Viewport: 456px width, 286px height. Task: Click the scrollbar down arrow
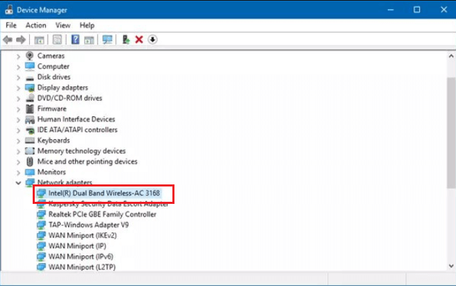pos(451,266)
